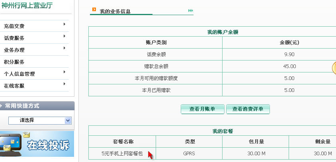Click the 9.90 balance value for 话费余额
Screen dimensions: 336x162
tap(289, 54)
